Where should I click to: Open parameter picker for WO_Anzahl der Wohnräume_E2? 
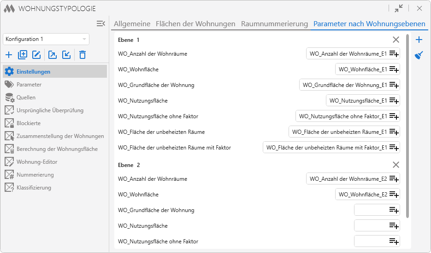point(394,179)
